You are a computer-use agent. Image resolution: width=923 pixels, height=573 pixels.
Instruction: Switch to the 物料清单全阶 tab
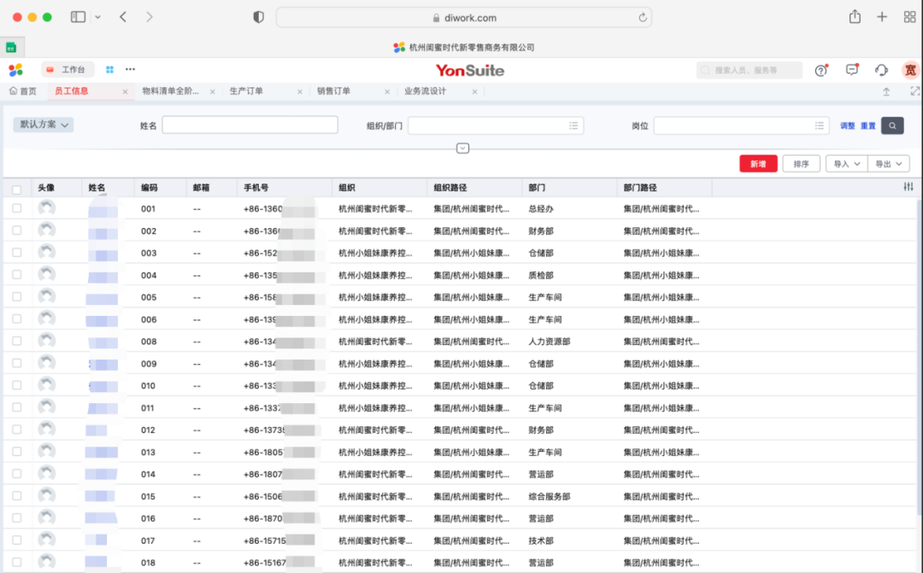click(171, 91)
